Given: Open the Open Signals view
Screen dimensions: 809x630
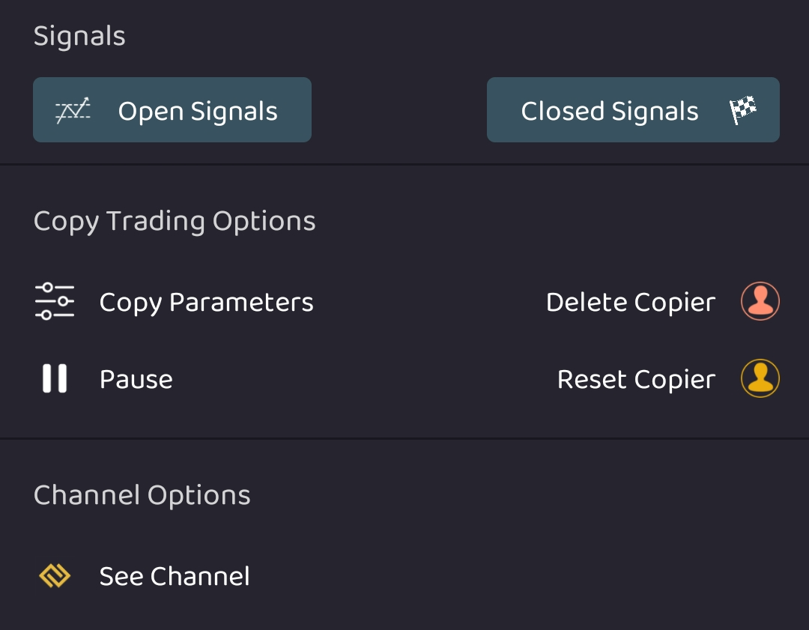Looking at the screenshot, I should [x=172, y=109].
